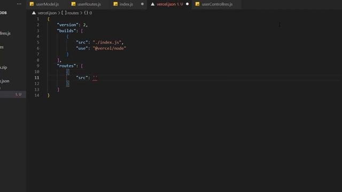This screenshot has height=192, width=342.
Task: Click line number 11 in the gutter
Action: click(37, 78)
